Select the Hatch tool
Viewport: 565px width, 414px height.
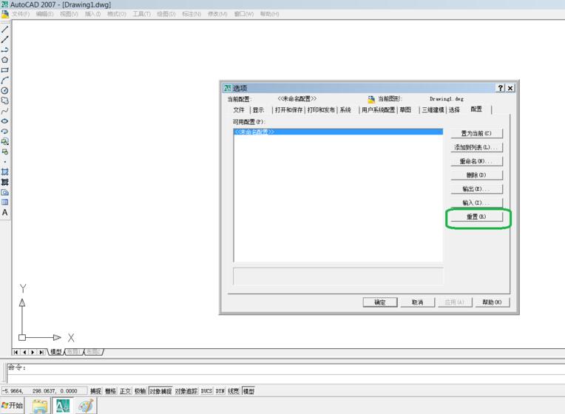coord(4,172)
